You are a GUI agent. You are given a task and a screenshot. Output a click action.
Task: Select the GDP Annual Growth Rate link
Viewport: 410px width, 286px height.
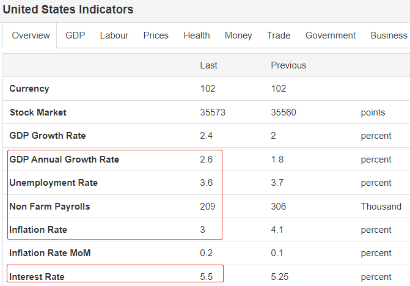coord(64,159)
